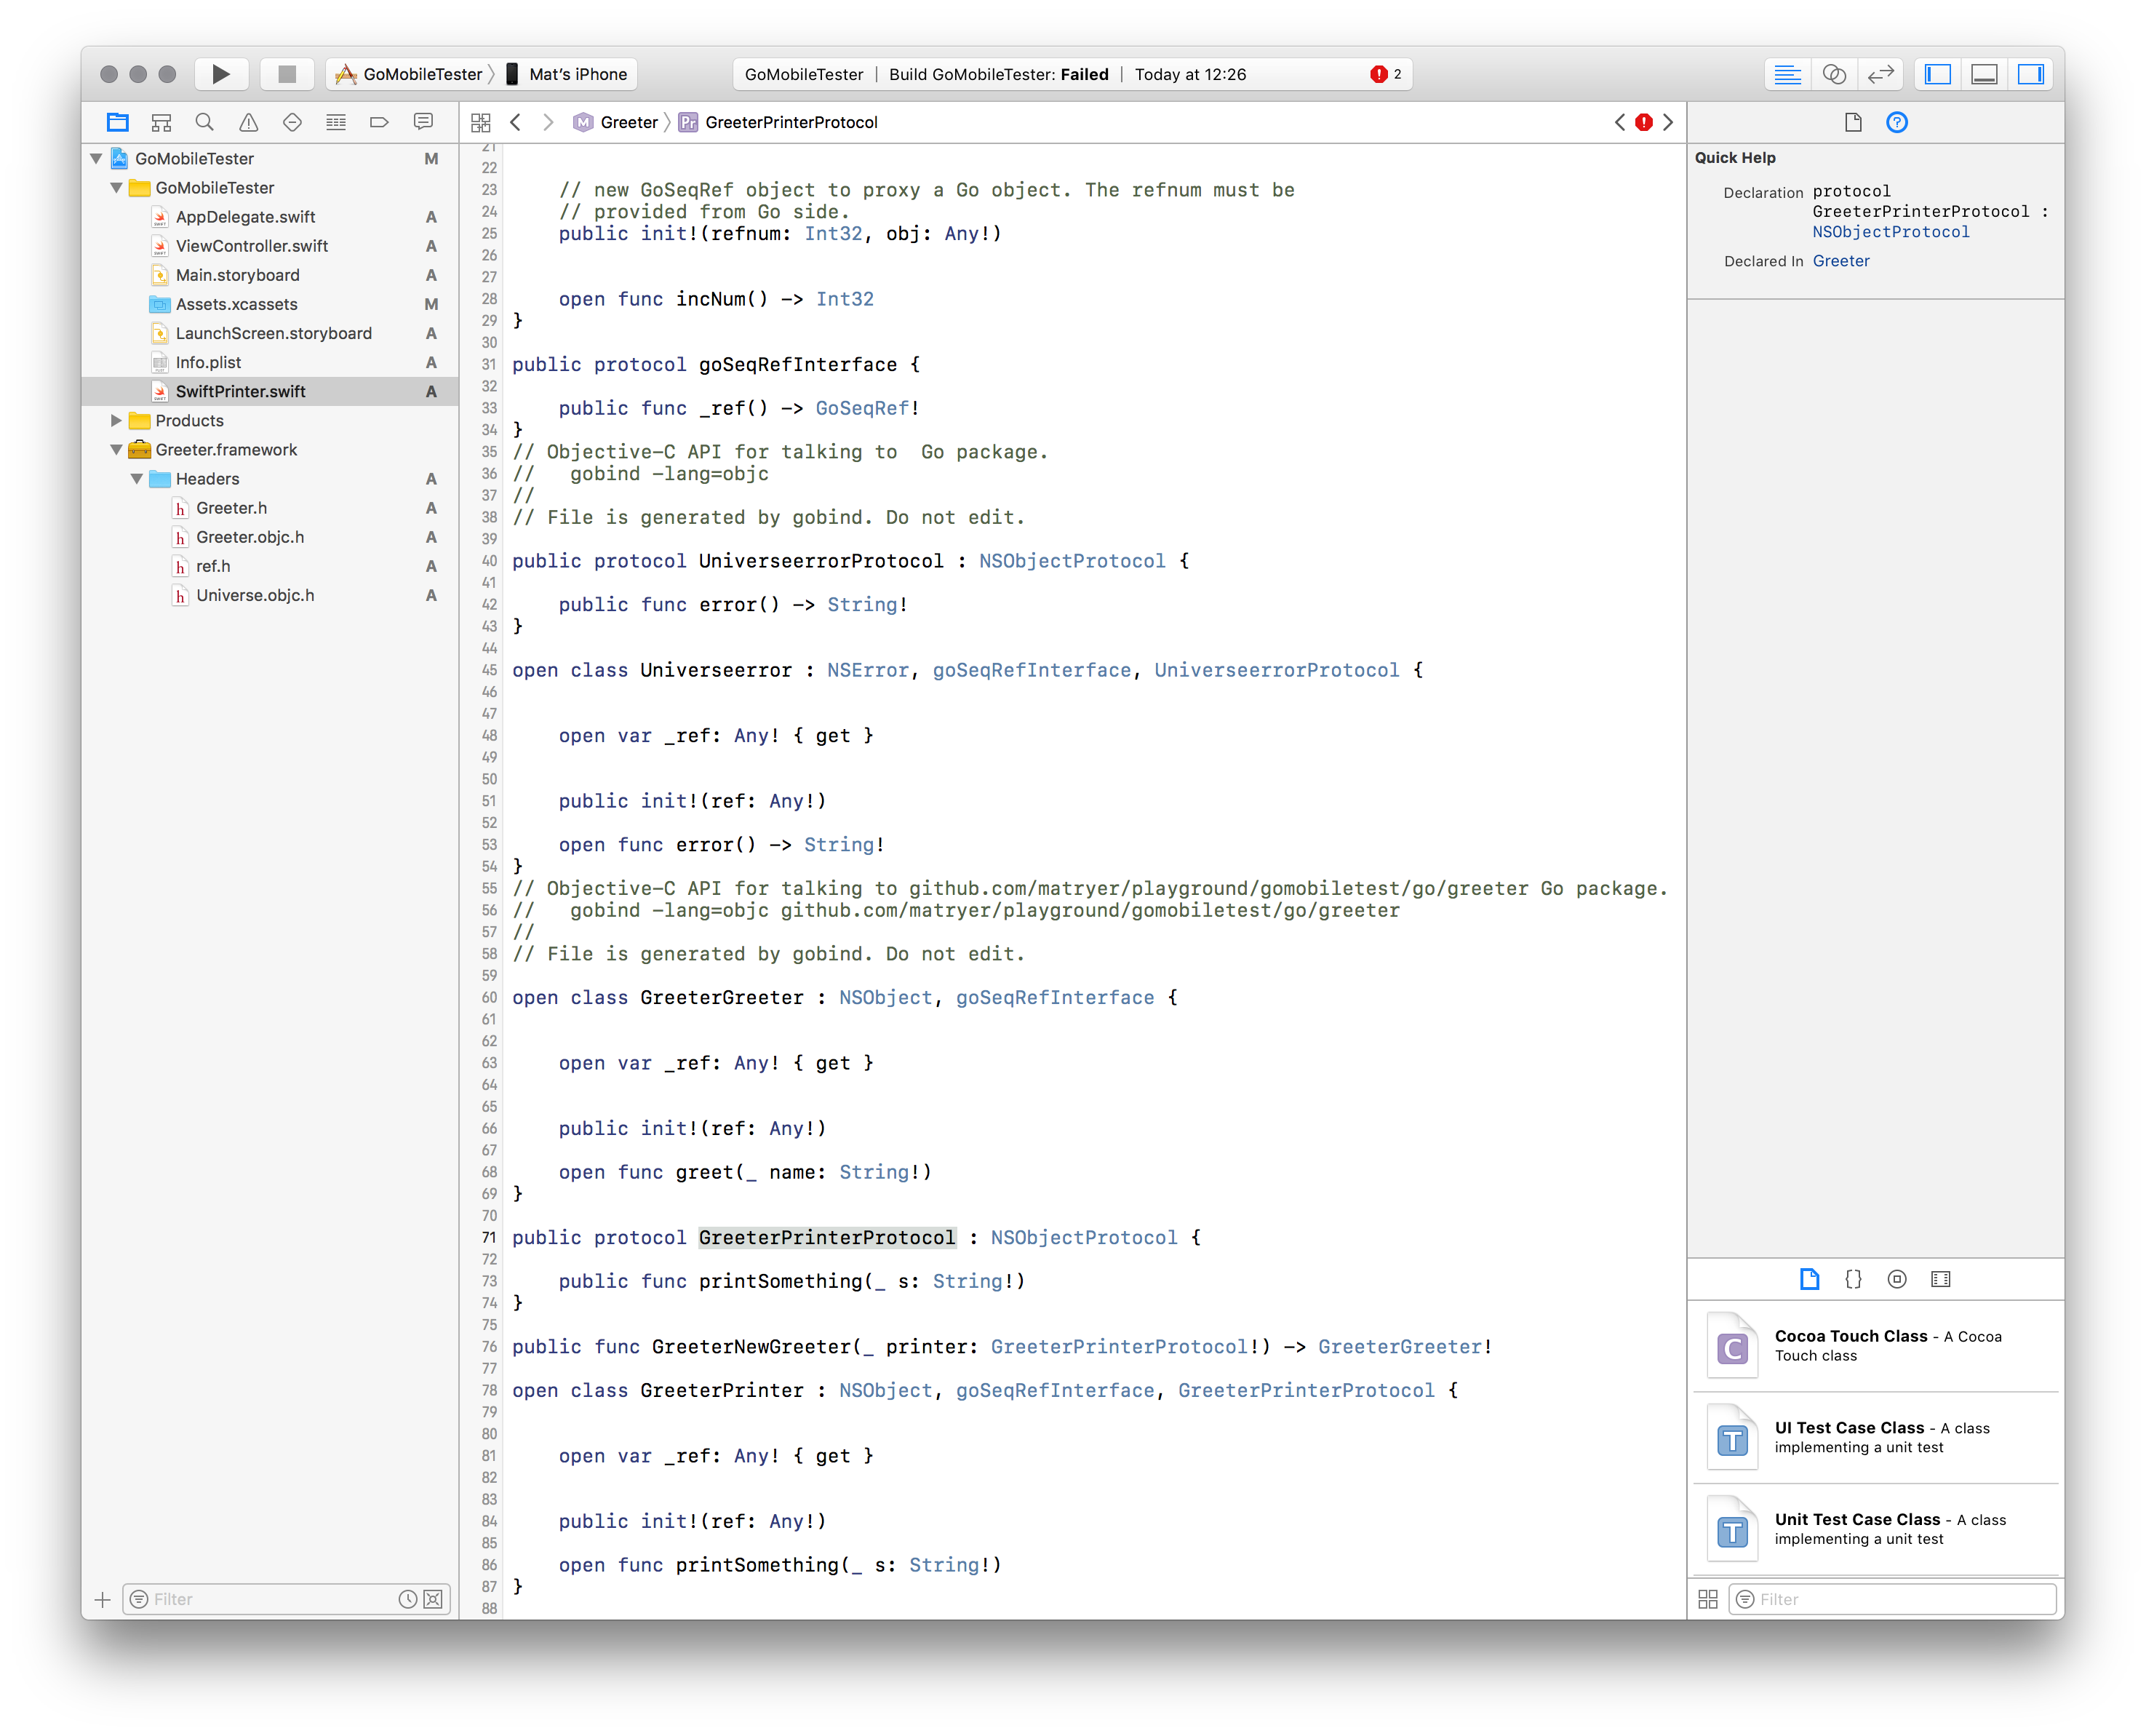Open the Report navigator speech bubble
The image size is (2146, 1736).
point(423,122)
